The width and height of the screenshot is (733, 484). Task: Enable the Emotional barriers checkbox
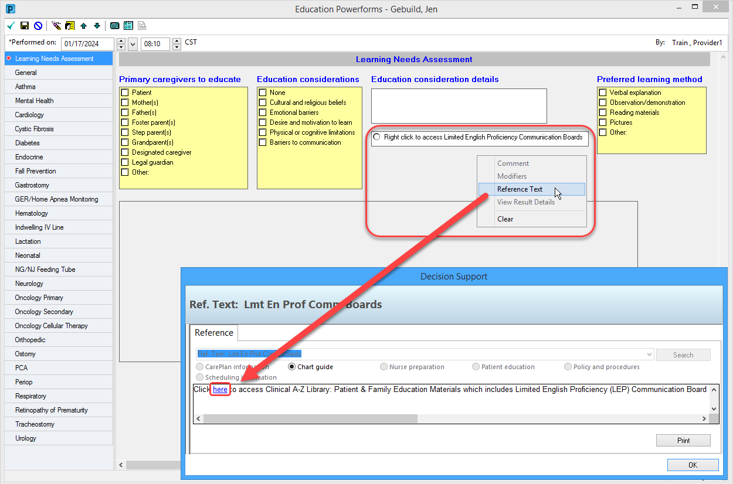coord(262,113)
